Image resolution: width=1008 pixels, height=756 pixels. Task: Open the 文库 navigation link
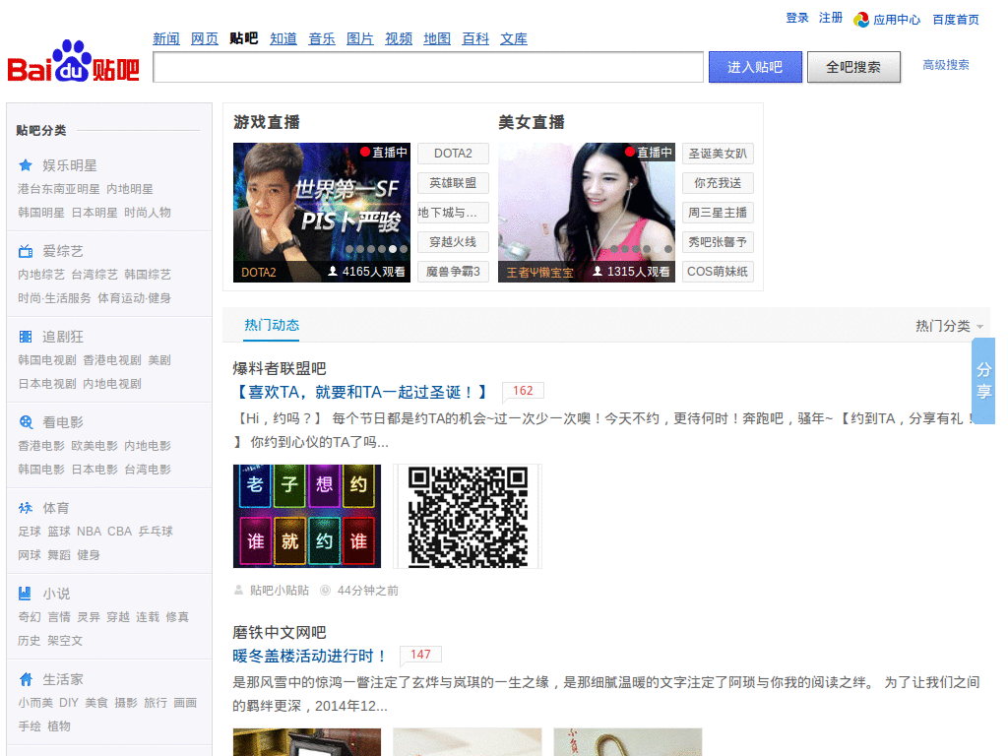[x=514, y=38]
